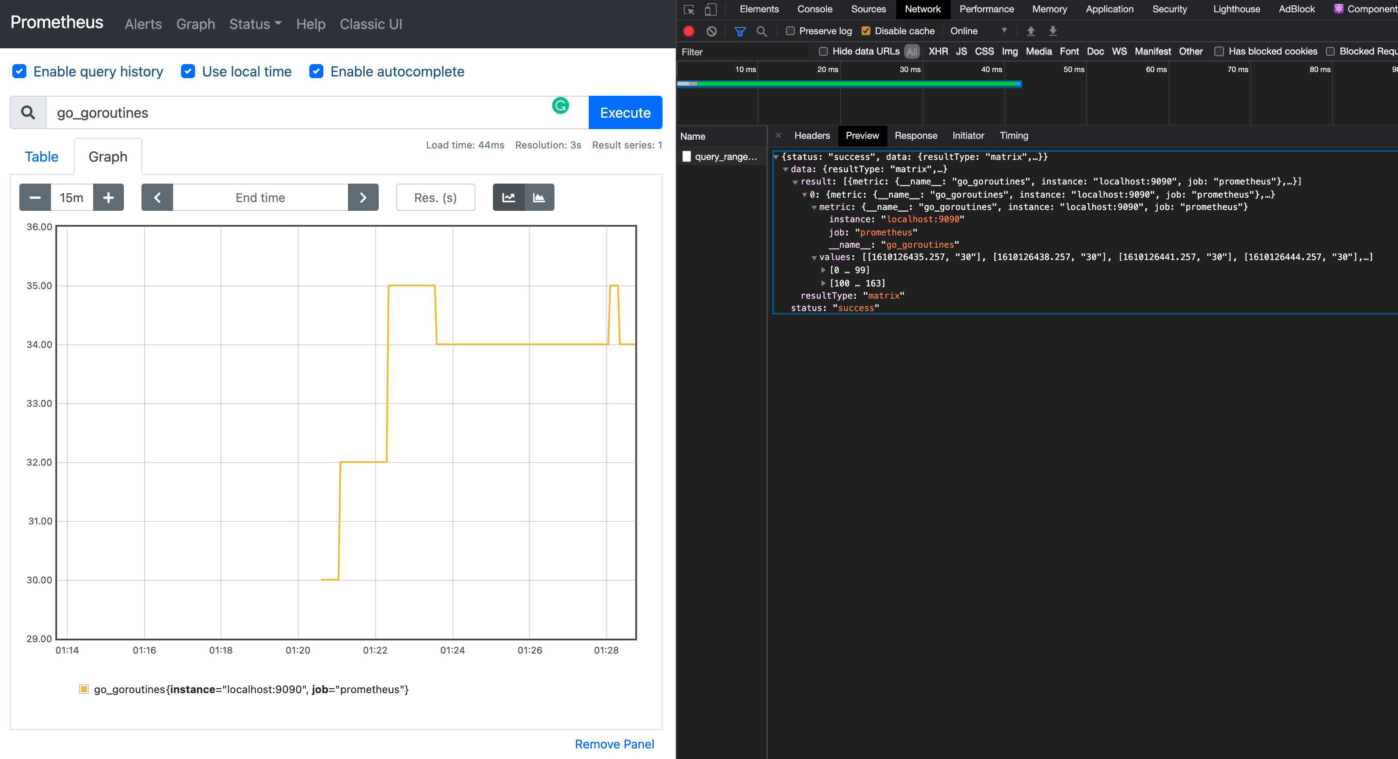Uncheck Use local time
The image size is (1398, 759).
tap(188, 71)
